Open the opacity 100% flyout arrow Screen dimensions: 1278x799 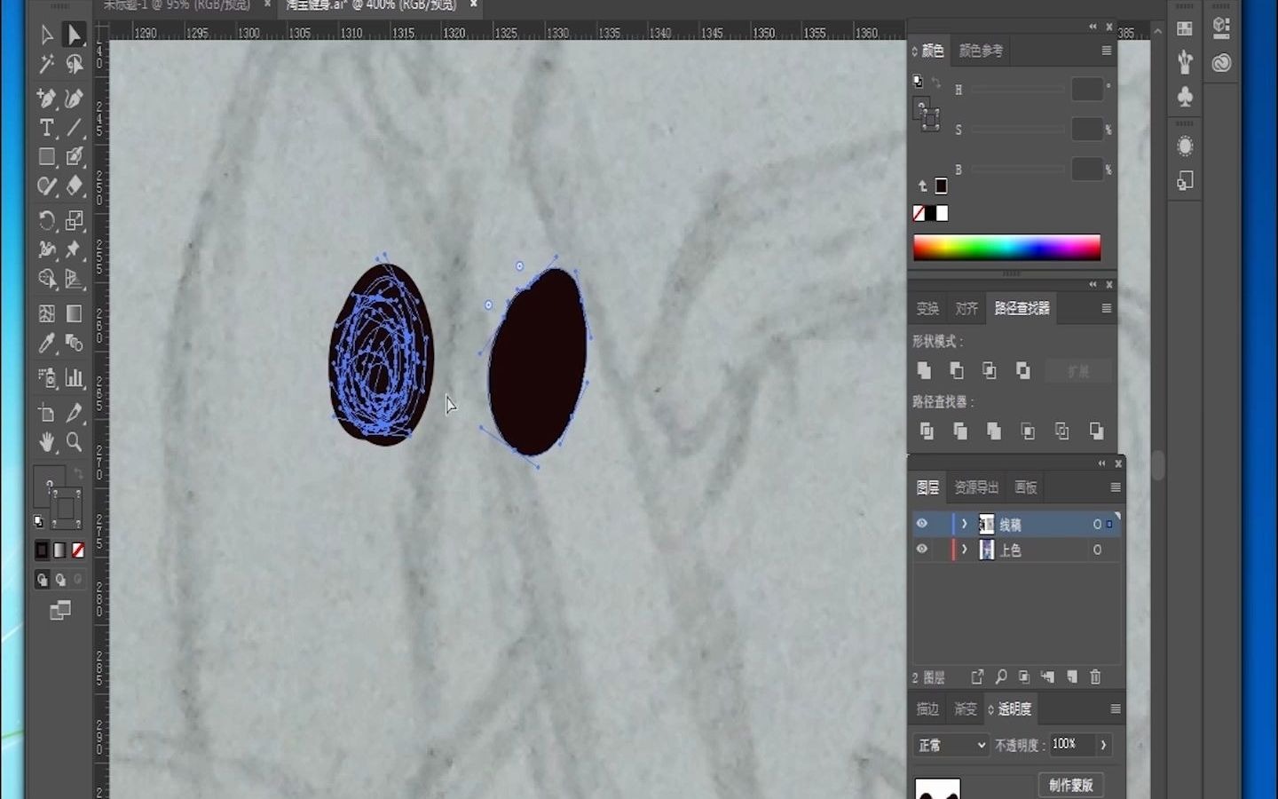pos(1103,745)
